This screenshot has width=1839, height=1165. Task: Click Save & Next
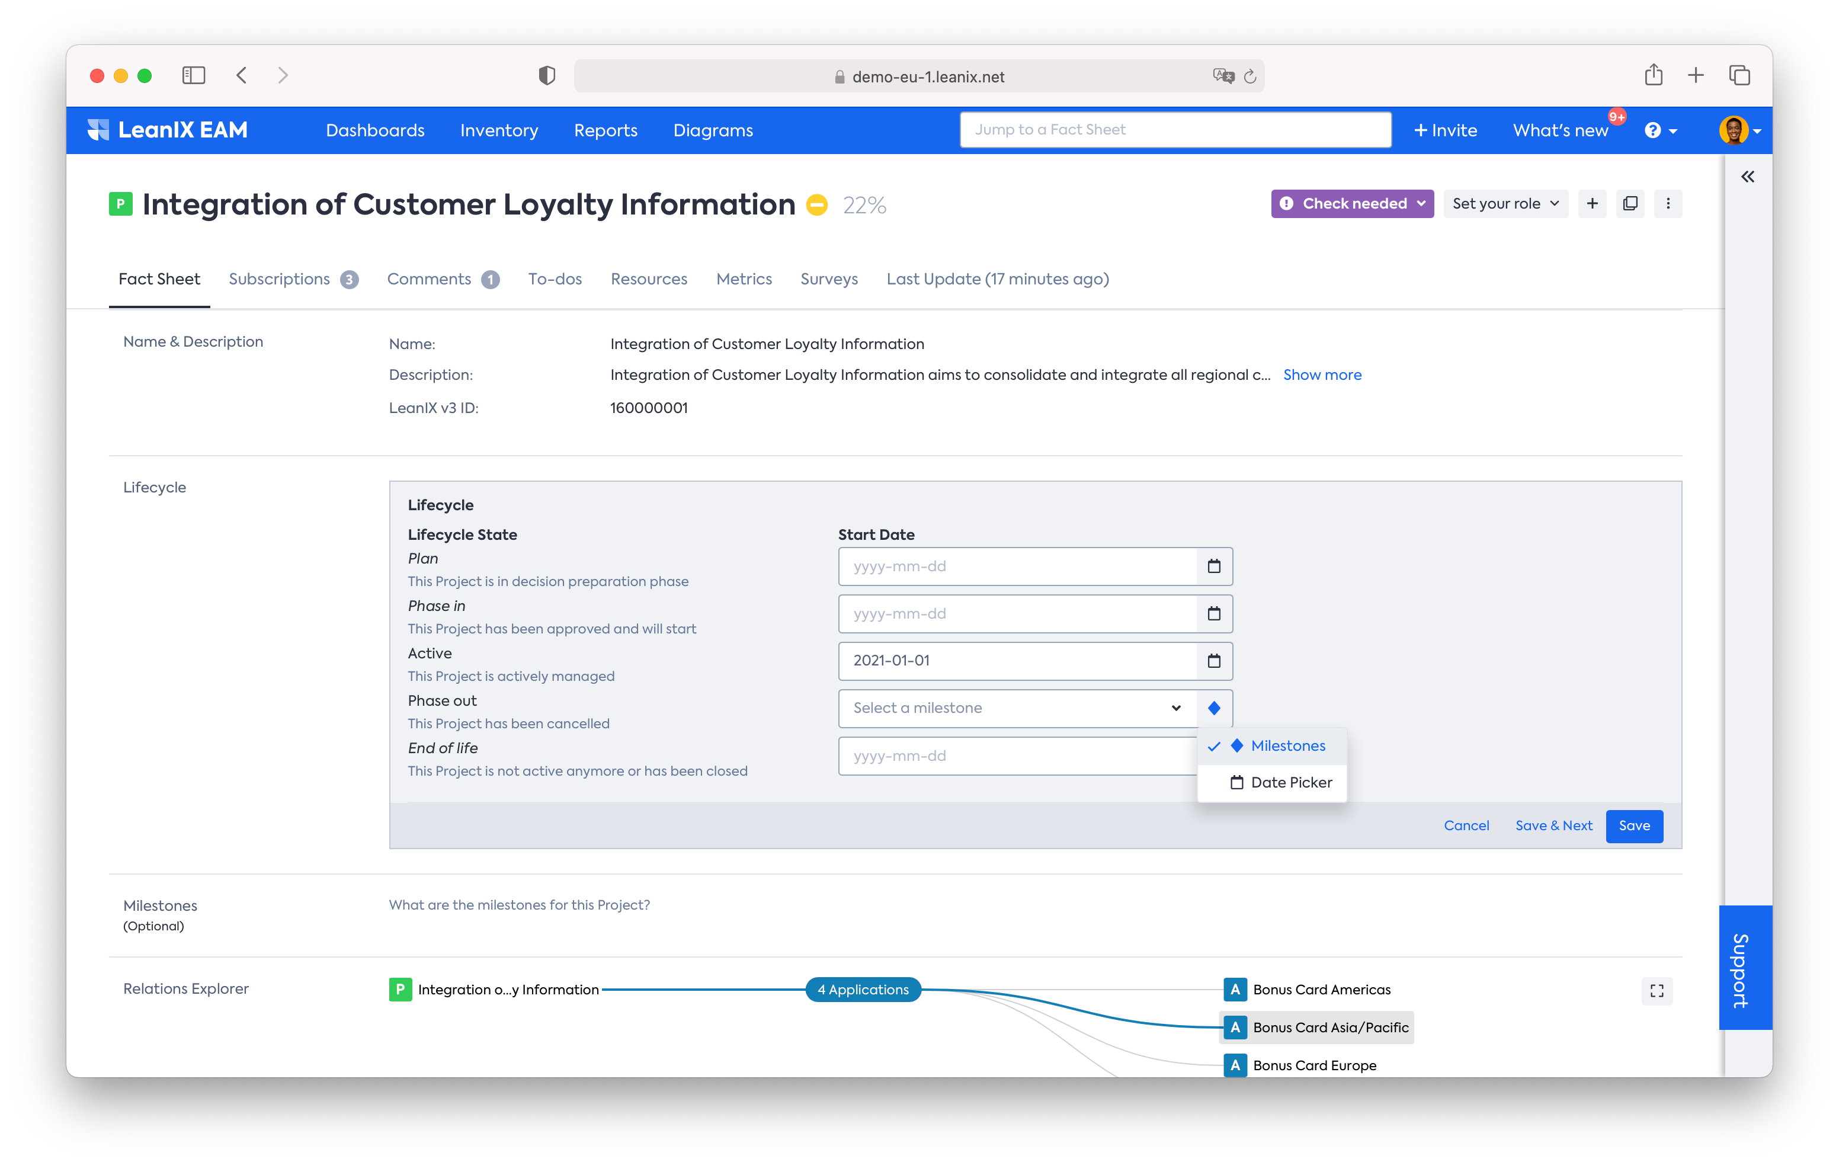[x=1553, y=827]
